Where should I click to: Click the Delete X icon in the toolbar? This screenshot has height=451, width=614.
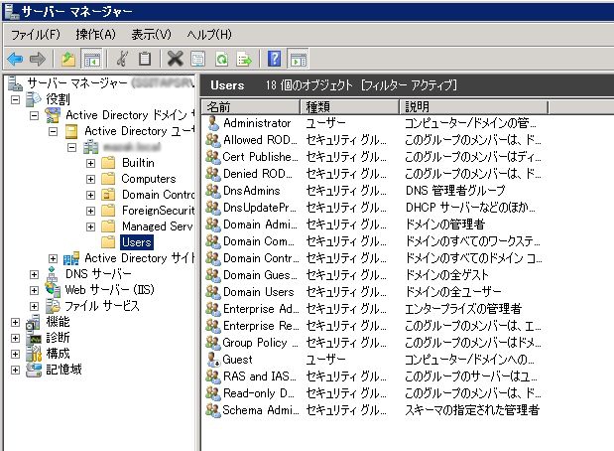pyautogui.click(x=175, y=60)
